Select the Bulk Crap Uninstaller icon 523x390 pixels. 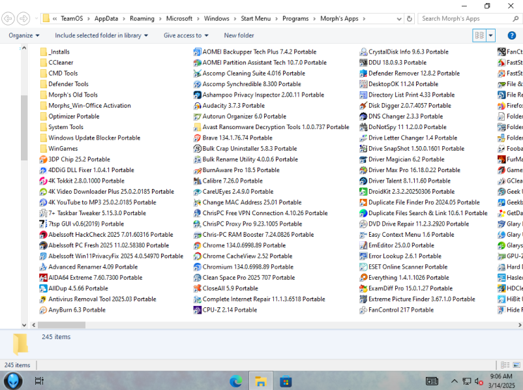point(198,149)
